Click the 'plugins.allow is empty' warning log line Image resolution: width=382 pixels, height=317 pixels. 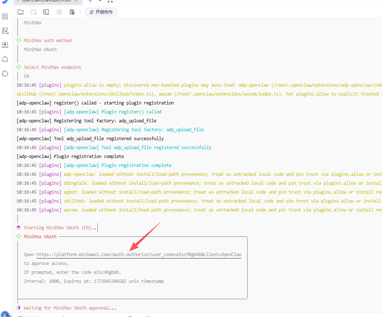click(199, 85)
